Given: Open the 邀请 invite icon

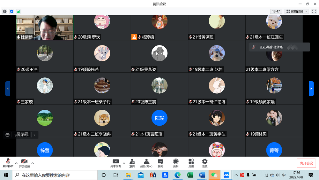Looking at the screenshot, I should pos(132,163).
